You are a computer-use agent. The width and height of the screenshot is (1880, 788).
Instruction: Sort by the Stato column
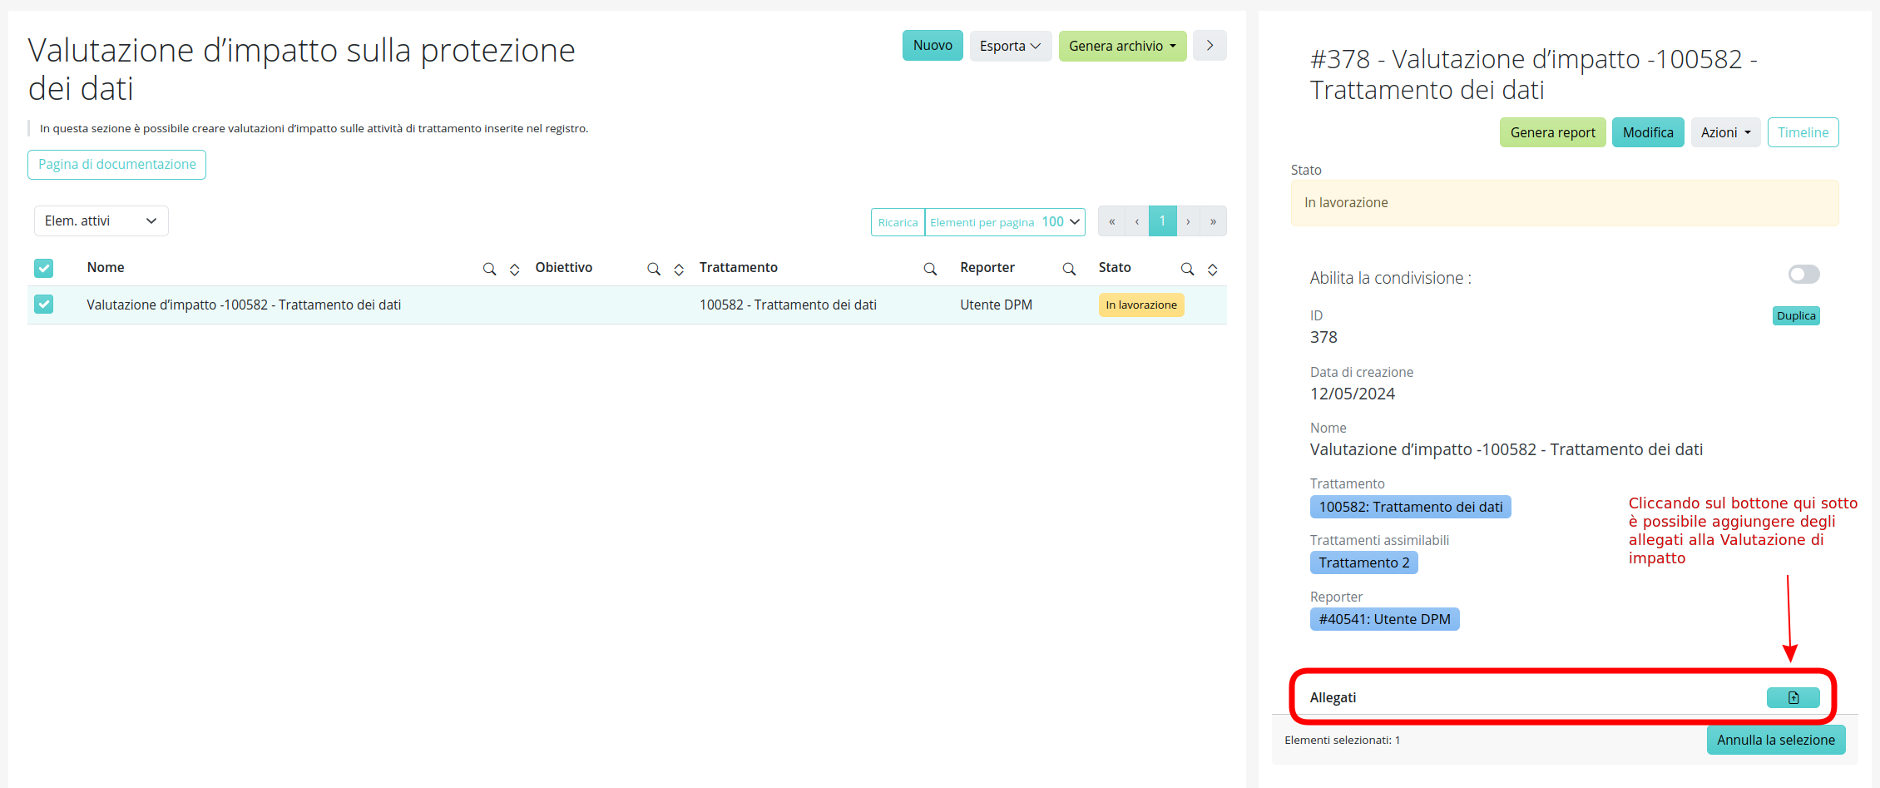tap(1213, 269)
